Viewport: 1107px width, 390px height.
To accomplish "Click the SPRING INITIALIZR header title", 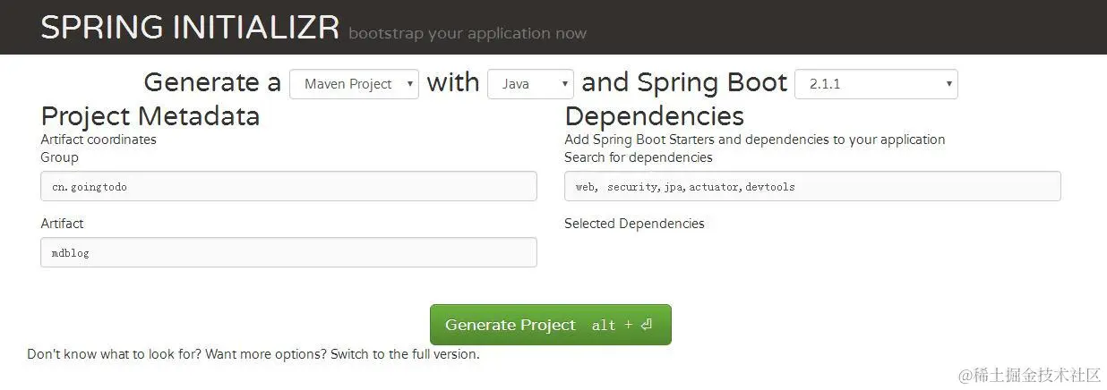I will [190, 28].
